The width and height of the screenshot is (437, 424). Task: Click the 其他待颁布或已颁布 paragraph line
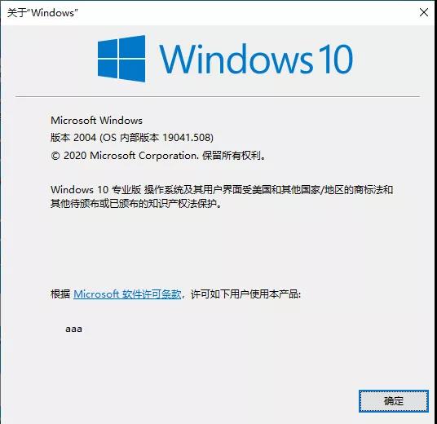pos(135,204)
